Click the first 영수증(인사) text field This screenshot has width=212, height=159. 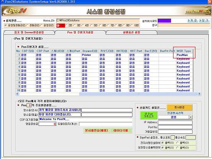[x=60, y=110]
